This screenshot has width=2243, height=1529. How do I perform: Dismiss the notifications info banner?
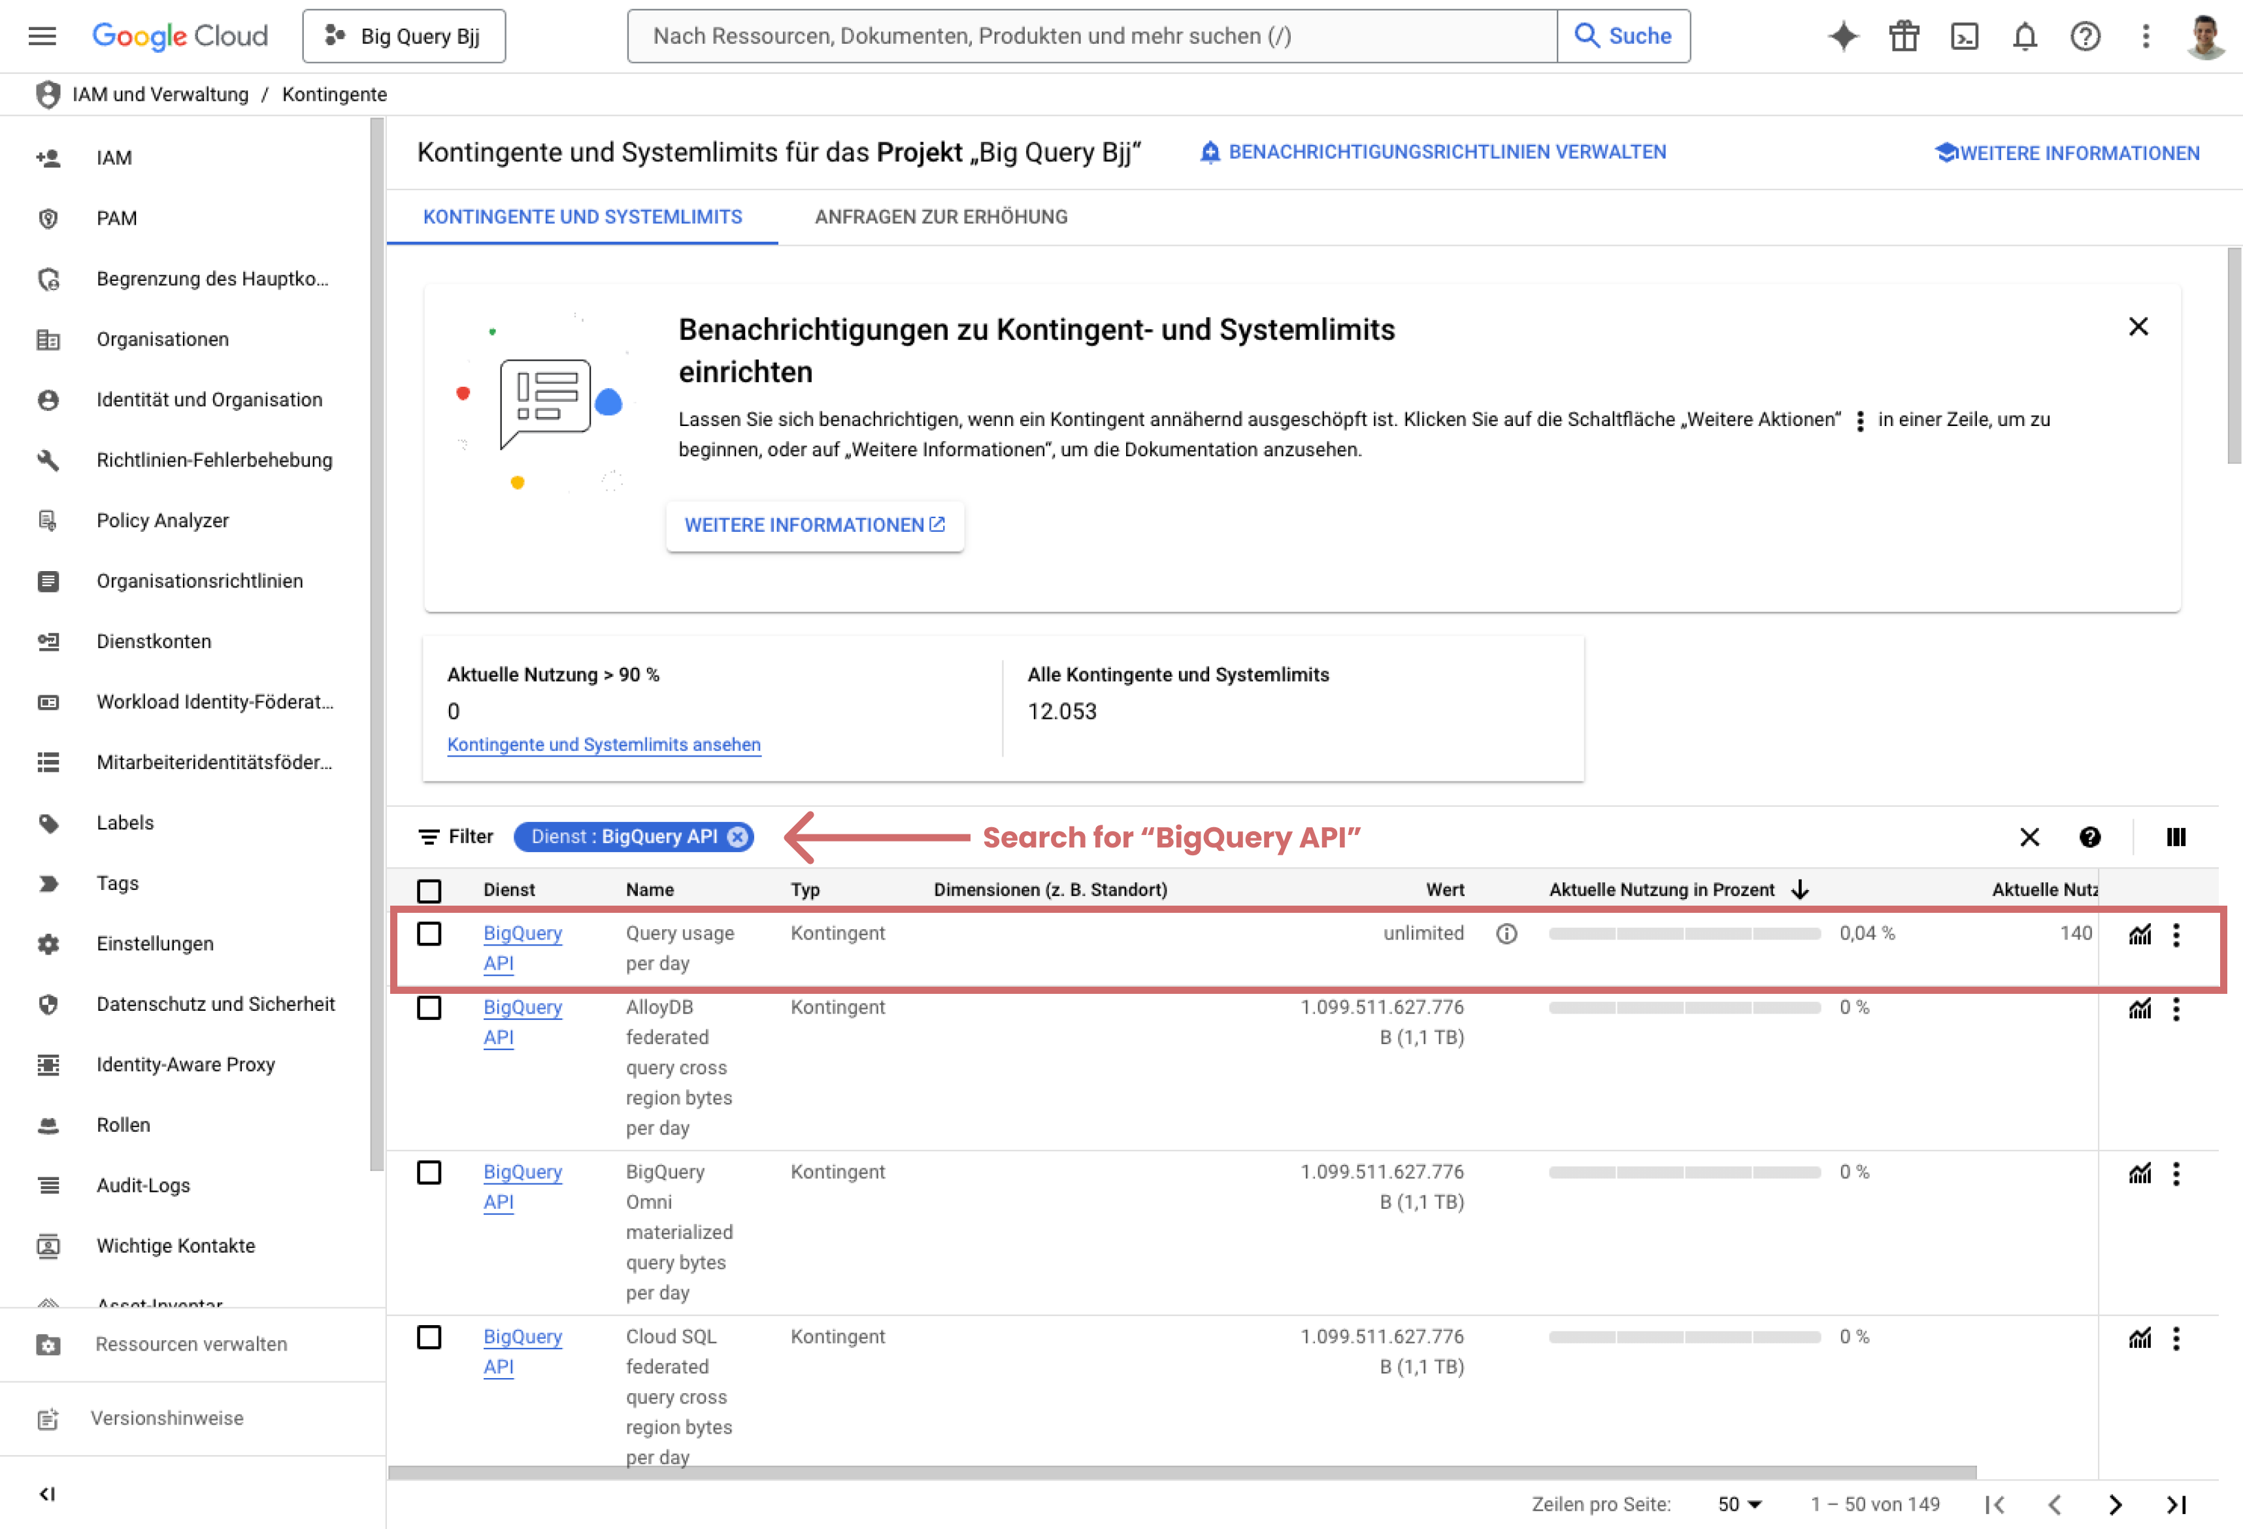[2138, 327]
